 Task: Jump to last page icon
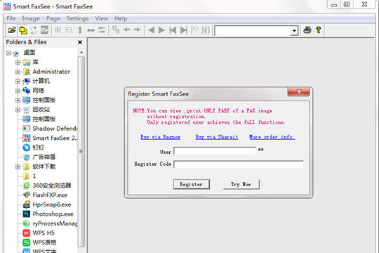click(184, 30)
